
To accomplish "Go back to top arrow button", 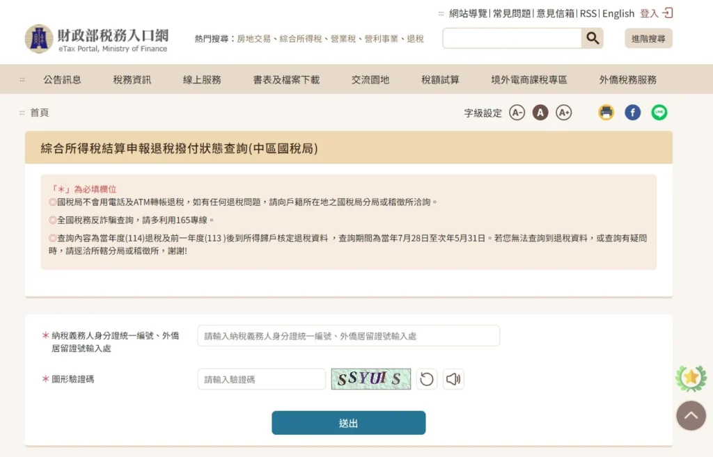I will click(x=691, y=415).
